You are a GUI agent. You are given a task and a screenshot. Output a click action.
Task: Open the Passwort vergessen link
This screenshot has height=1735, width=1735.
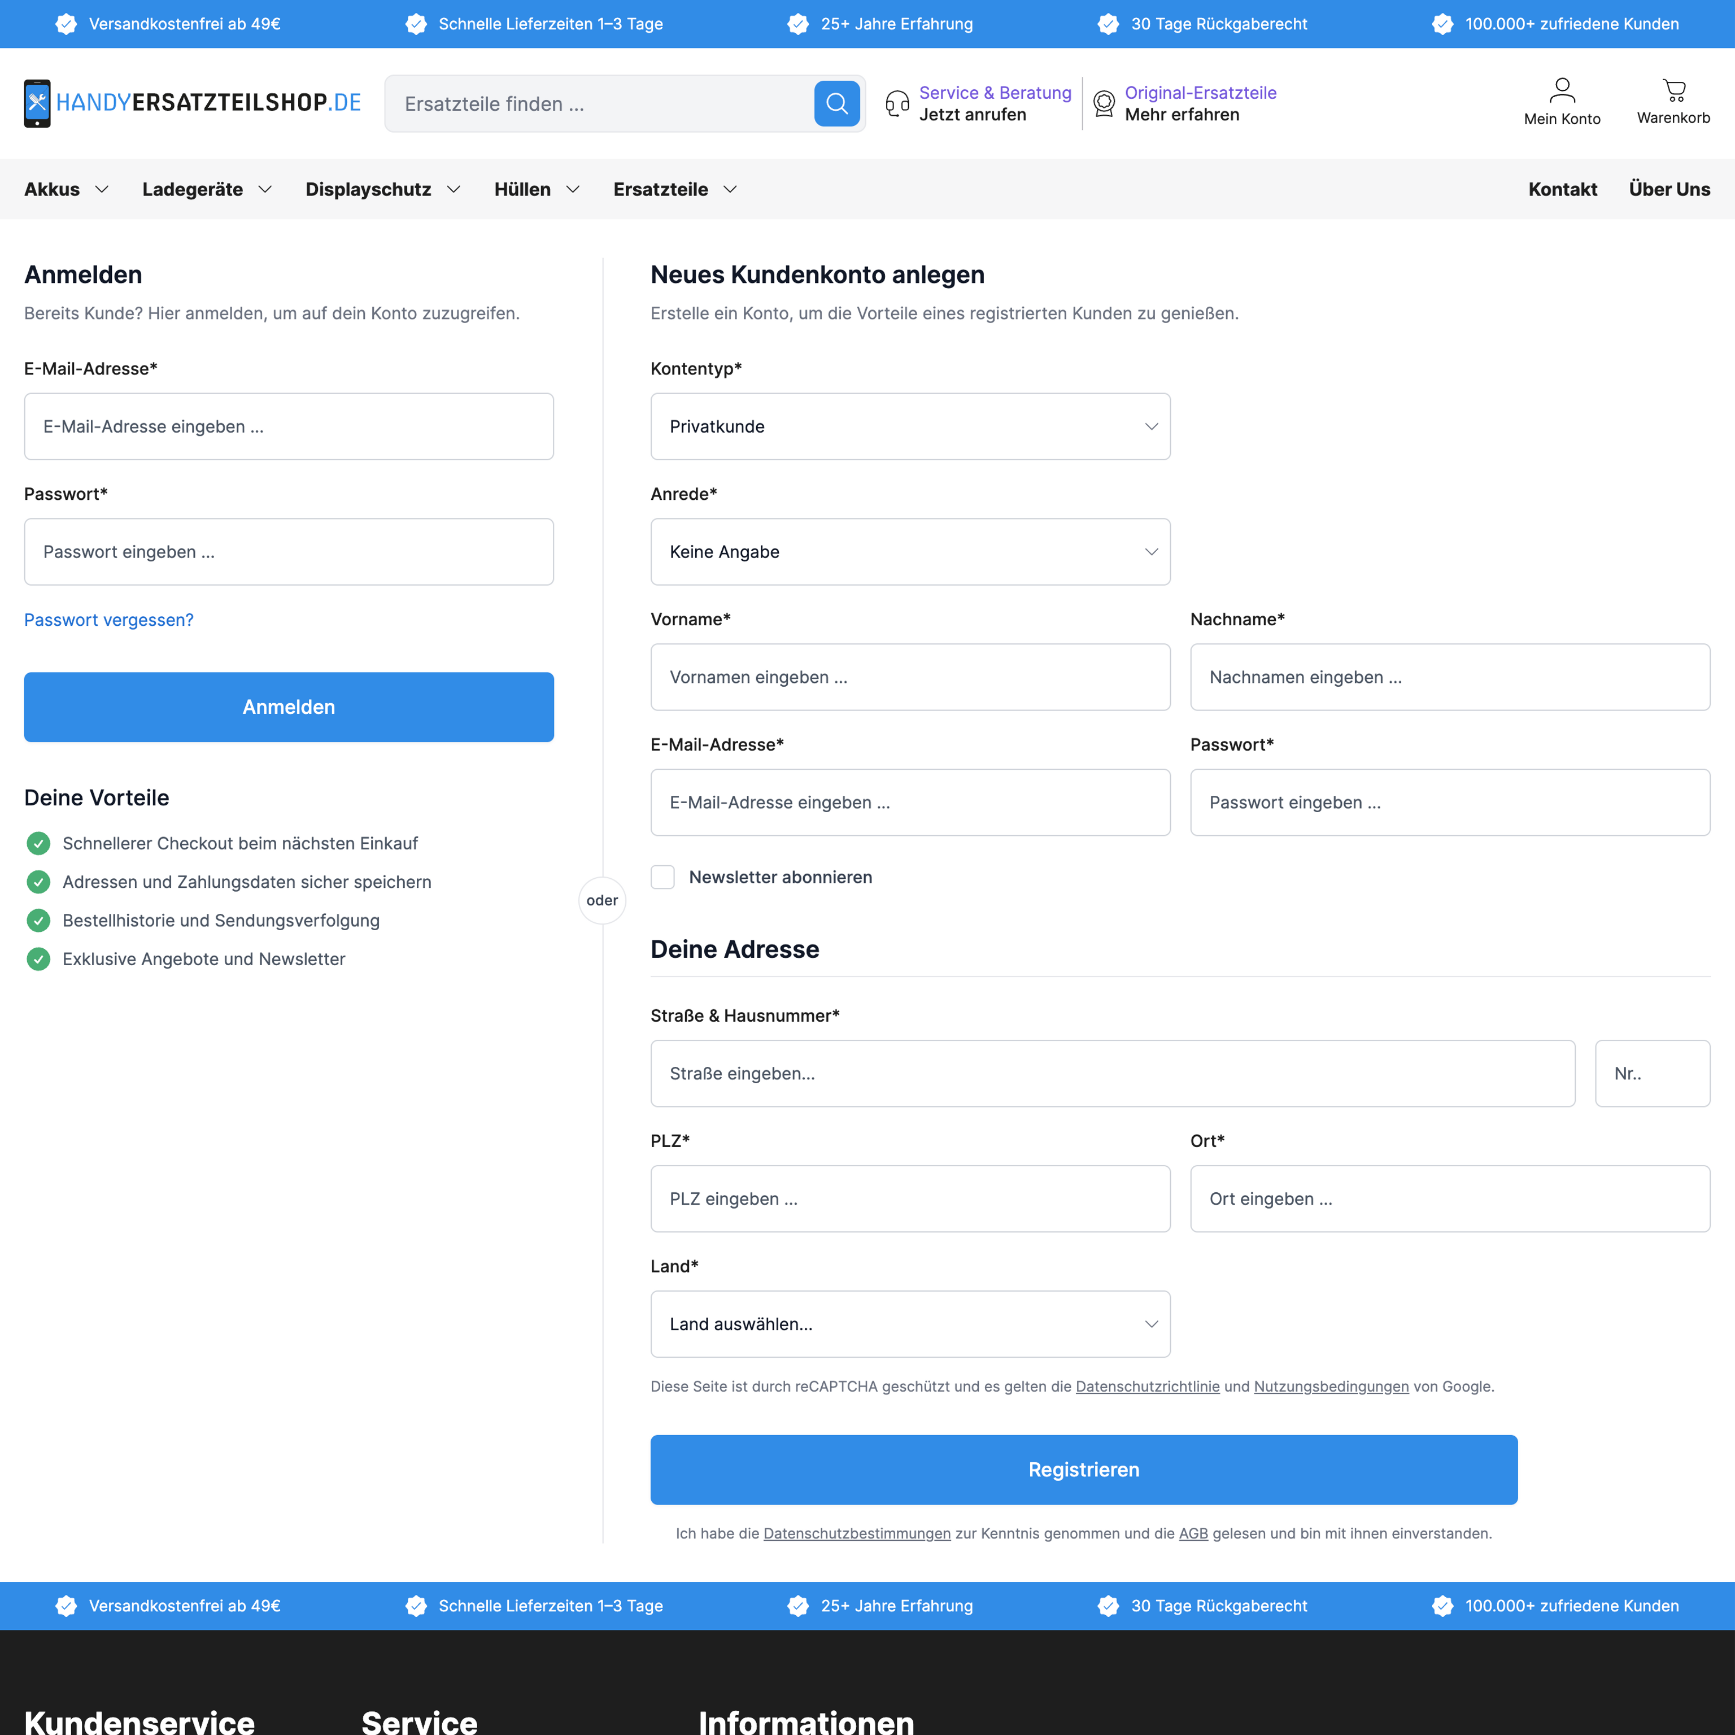pos(108,620)
